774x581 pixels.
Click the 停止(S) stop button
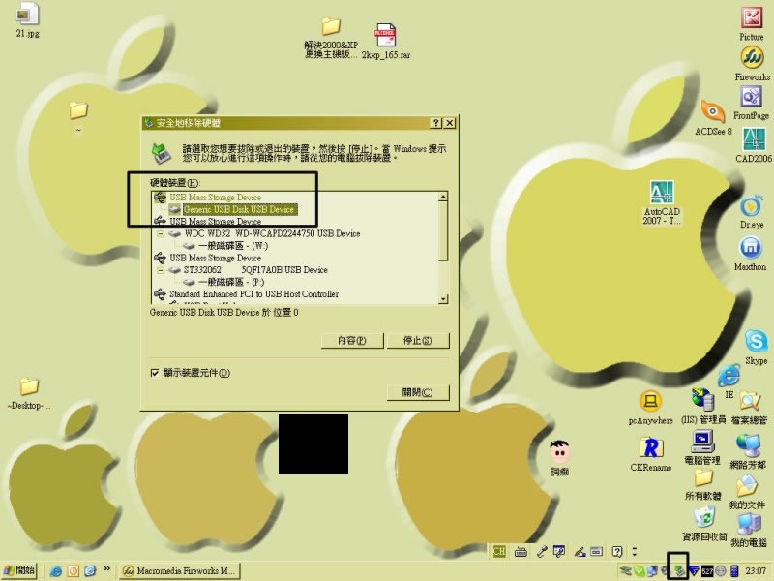pyautogui.click(x=418, y=341)
